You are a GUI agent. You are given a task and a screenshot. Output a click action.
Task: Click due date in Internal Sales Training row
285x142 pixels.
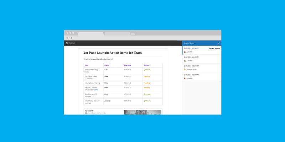pyautogui.click(x=128, y=83)
